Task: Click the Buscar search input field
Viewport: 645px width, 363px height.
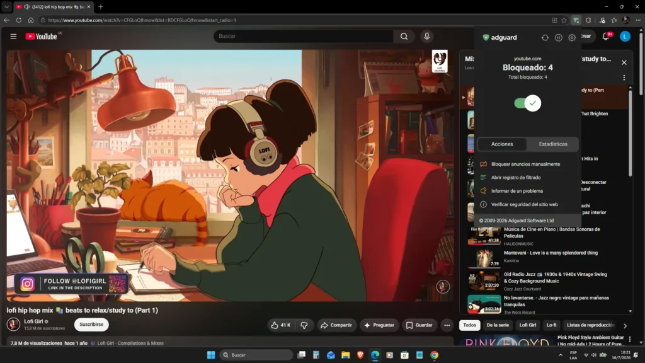Action: pos(304,36)
